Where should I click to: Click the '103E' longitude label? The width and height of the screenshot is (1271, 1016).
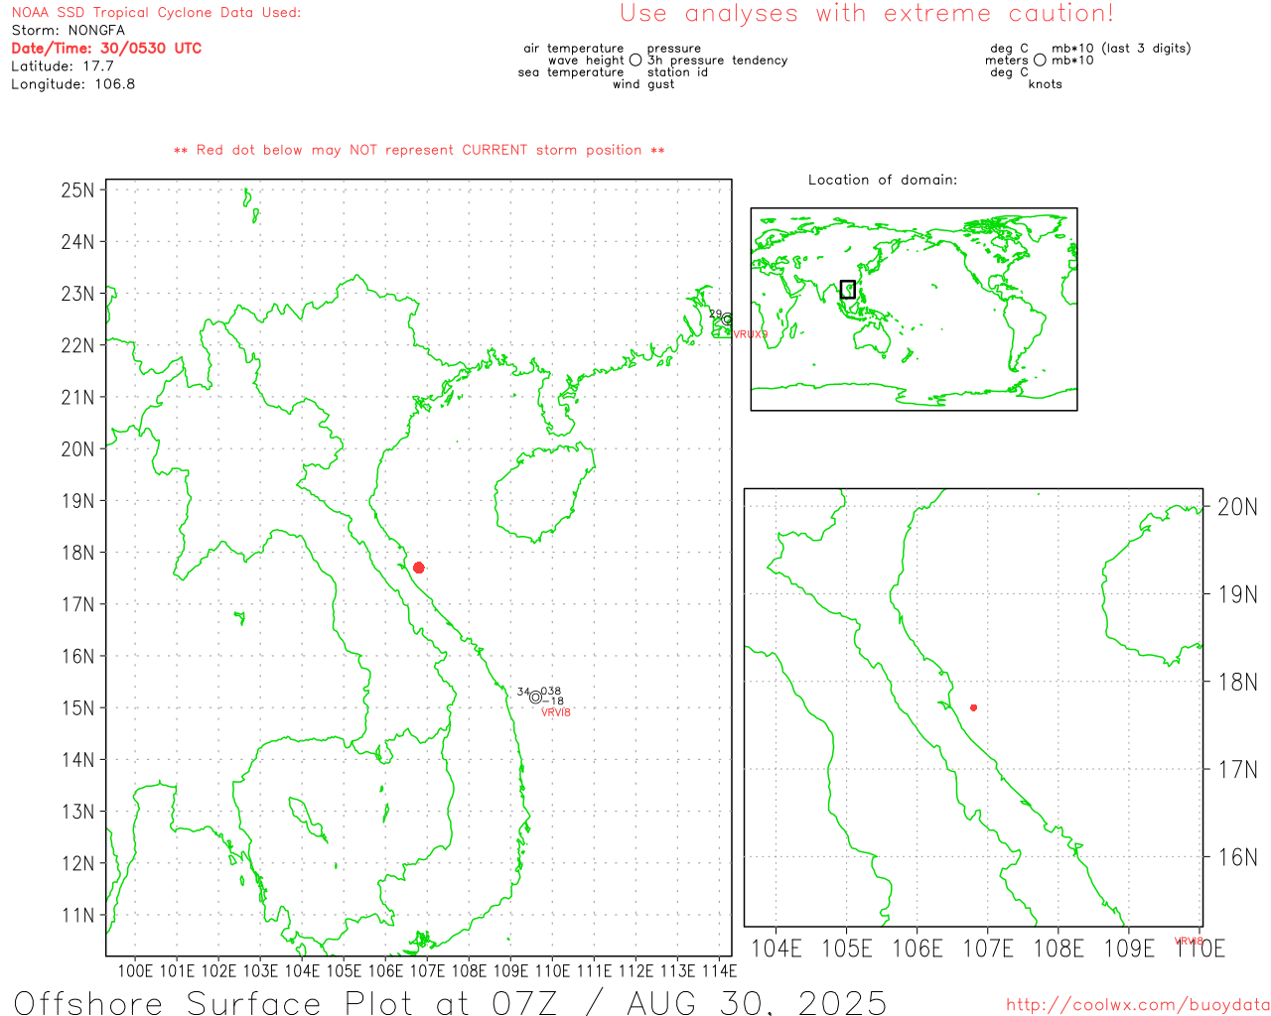click(261, 970)
